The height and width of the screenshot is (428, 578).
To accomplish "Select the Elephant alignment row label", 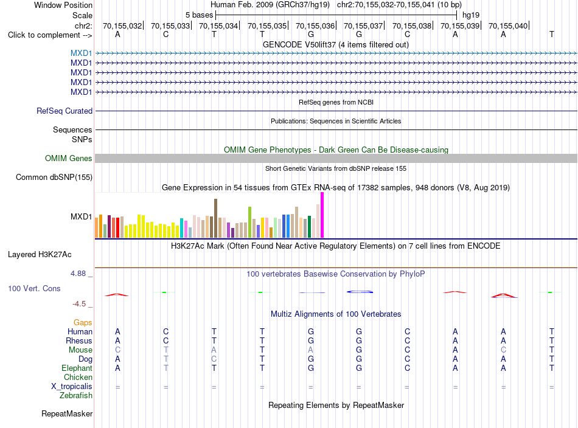I will [x=77, y=368].
